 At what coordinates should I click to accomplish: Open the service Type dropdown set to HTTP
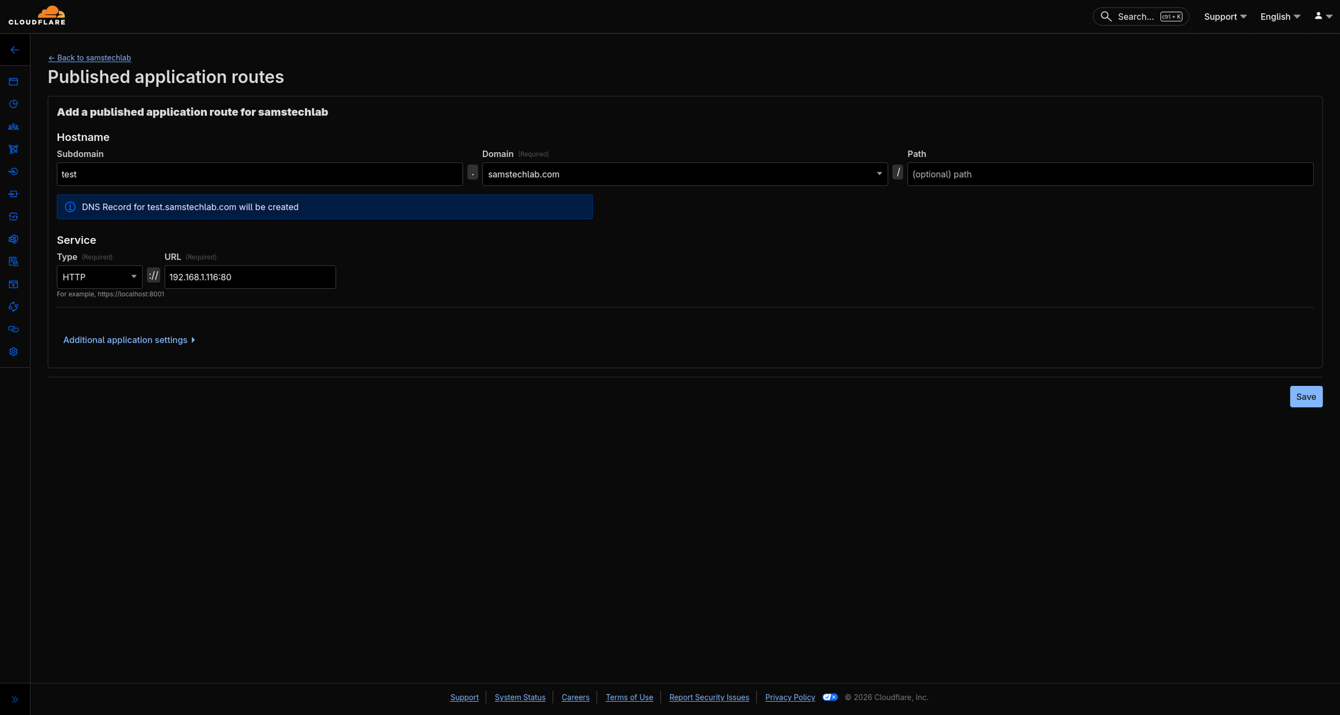(99, 277)
